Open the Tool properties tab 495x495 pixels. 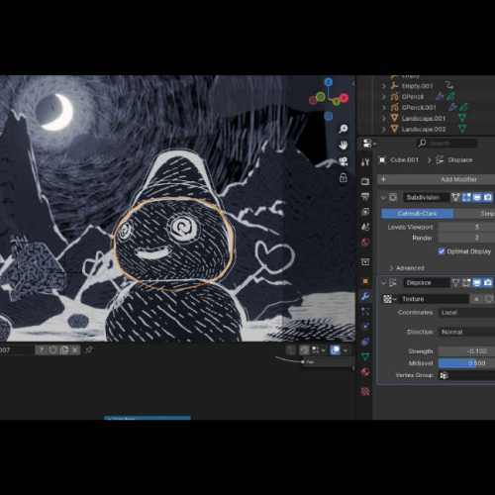click(365, 161)
